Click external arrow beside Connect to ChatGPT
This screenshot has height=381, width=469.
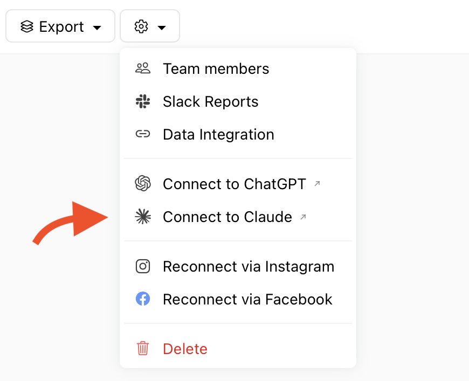[317, 184]
